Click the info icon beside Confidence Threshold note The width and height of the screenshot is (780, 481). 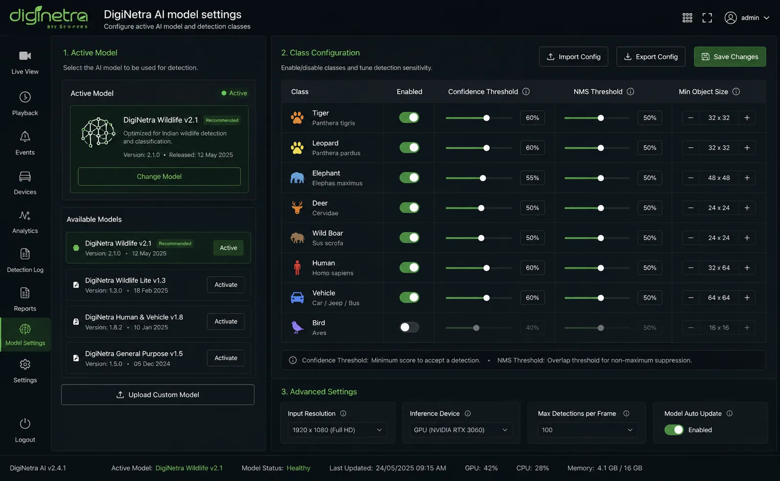293,361
